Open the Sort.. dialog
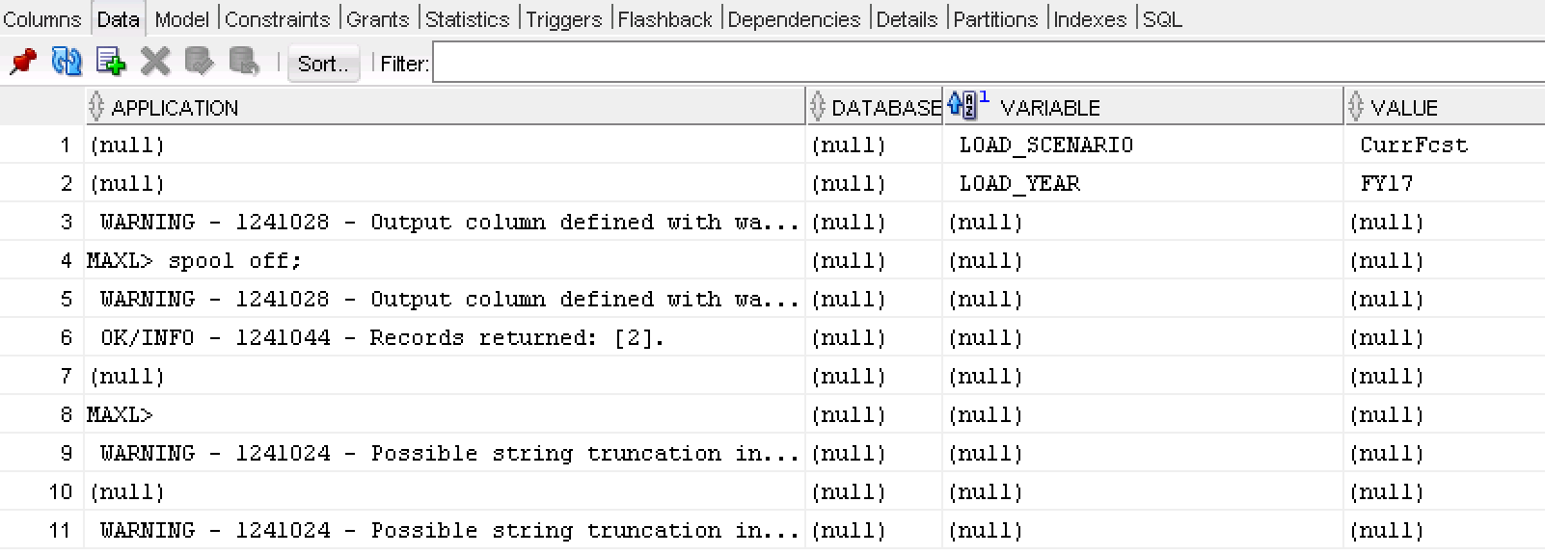The width and height of the screenshot is (1545, 555). tap(323, 64)
